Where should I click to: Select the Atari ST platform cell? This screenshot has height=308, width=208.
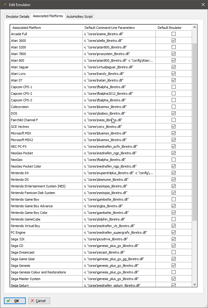(x=46, y=80)
